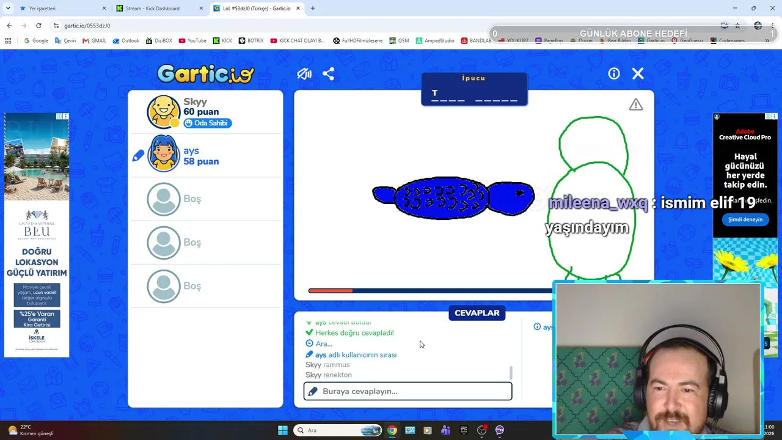782x440 pixels.
Task: Expand the tab search dropdown
Action: [8, 9]
